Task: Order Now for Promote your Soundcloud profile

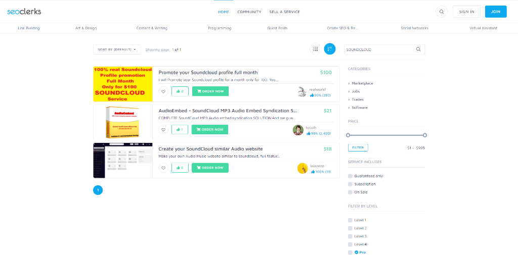Action: pyautogui.click(x=210, y=91)
